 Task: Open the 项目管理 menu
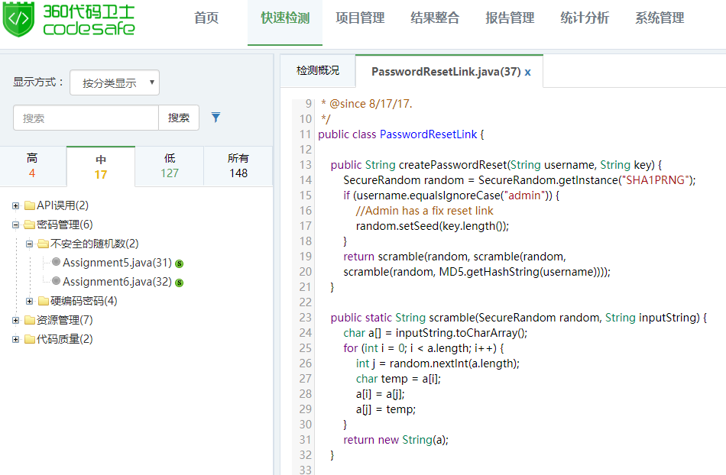[360, 18]
